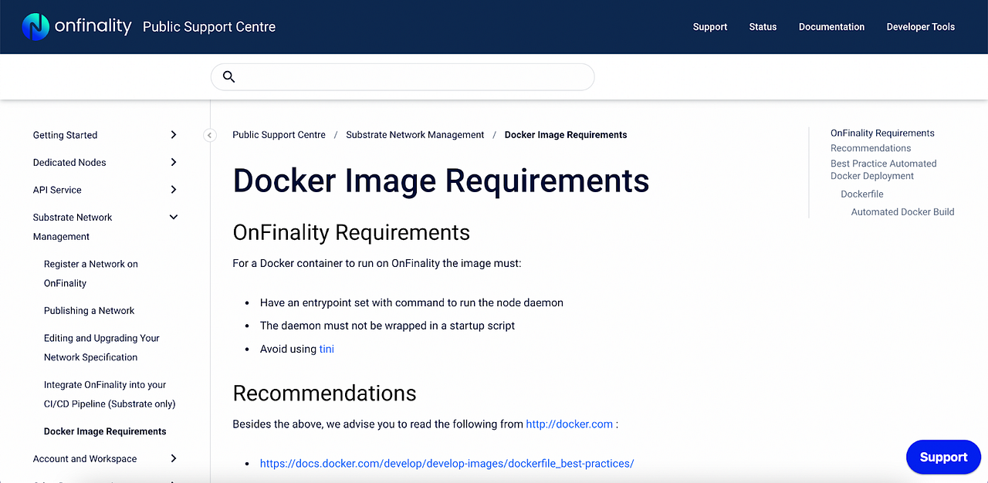
Task: Open Integrate OnFinality into your CI/CD Pipeline
Action: click(110, 394)
